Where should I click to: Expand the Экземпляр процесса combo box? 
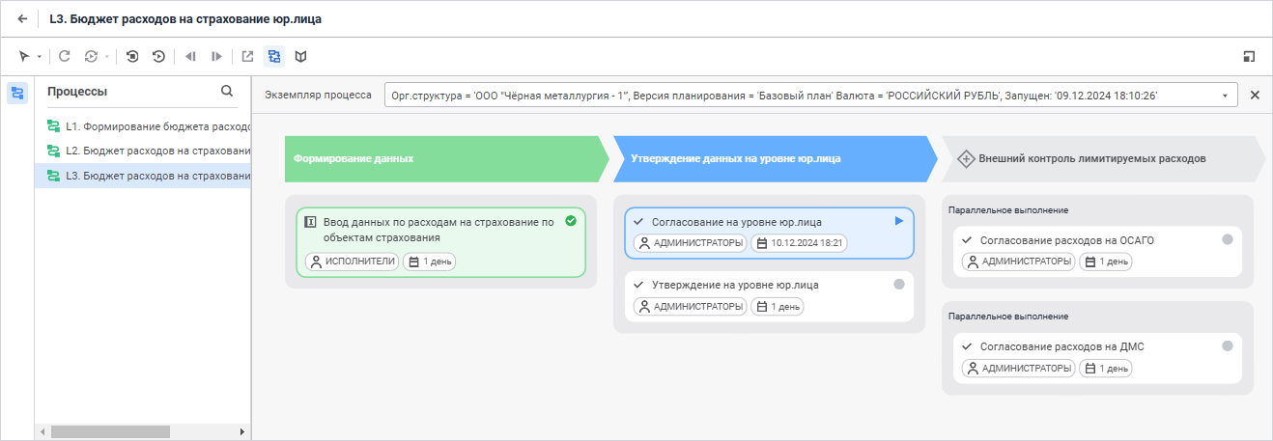pyautogui.click(x=1225, y=96)
